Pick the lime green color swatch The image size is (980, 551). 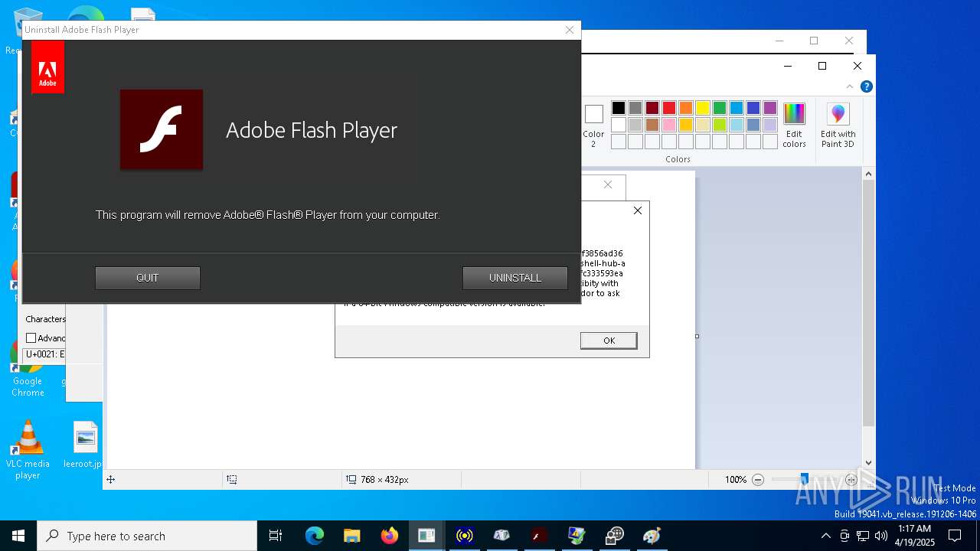tap(720, 125)
